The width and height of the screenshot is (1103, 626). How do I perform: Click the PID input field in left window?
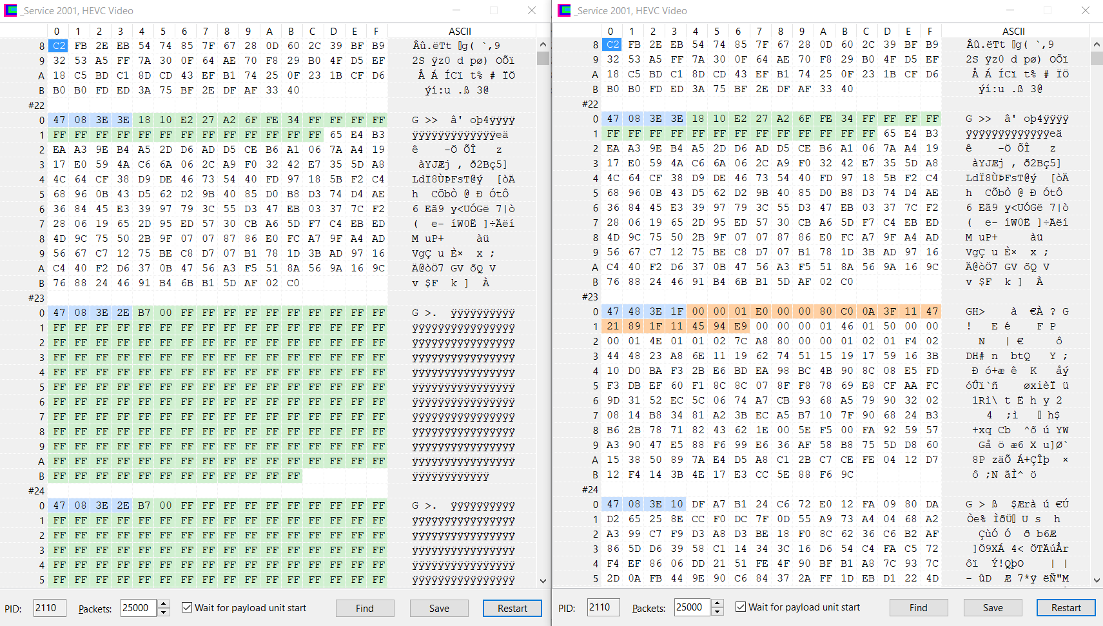click(50, 607)
